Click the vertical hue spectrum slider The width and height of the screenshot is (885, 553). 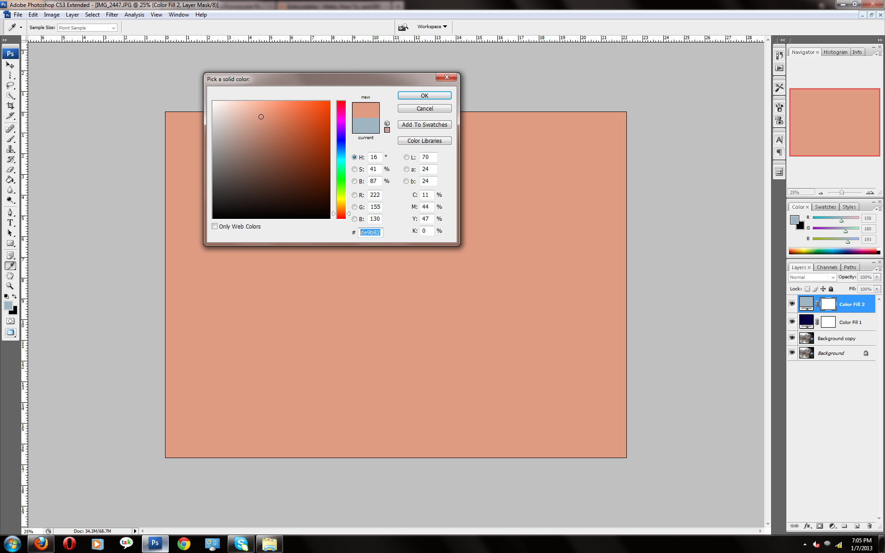pyautogui.click(x=341, y=159)
